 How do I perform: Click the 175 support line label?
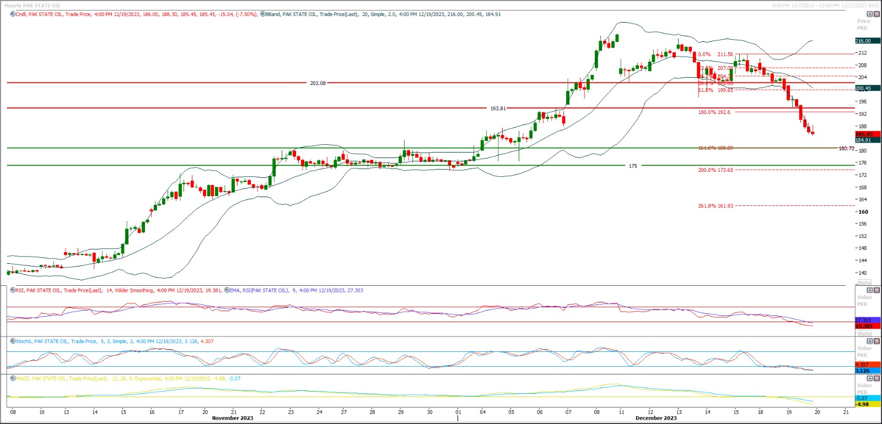(x=633, y=166)
